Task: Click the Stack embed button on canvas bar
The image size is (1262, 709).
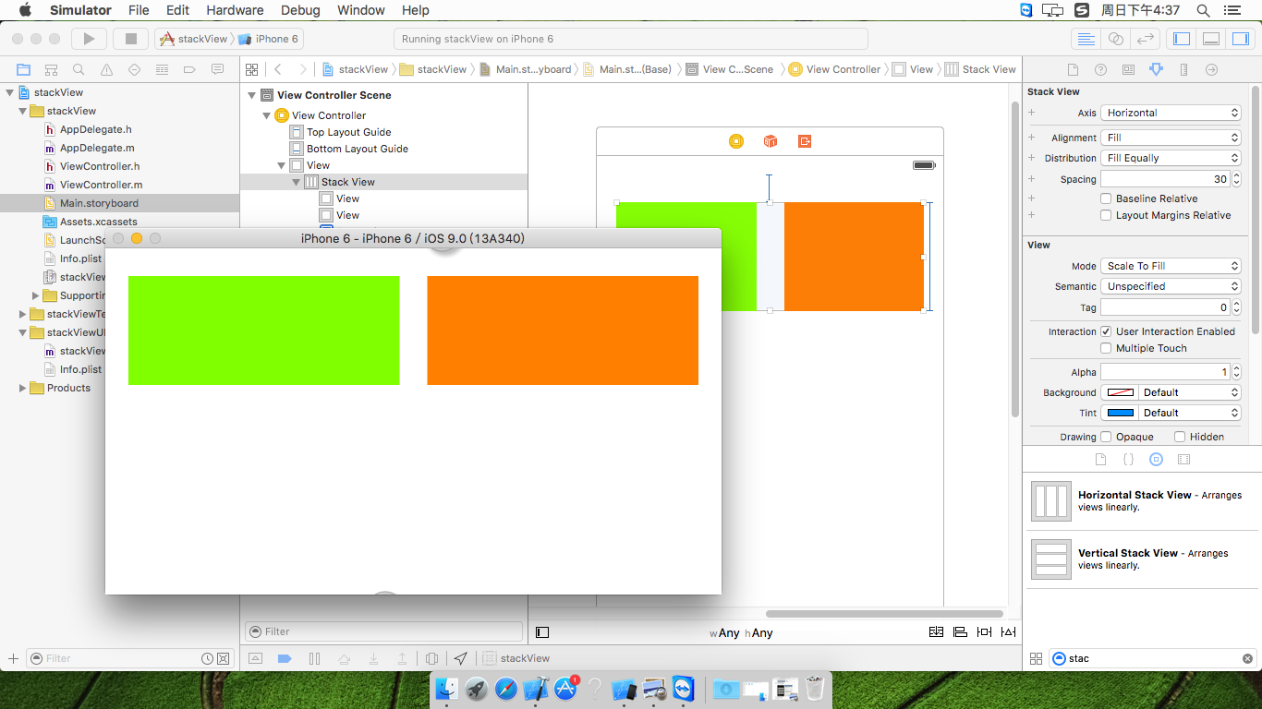Action: 936,632
